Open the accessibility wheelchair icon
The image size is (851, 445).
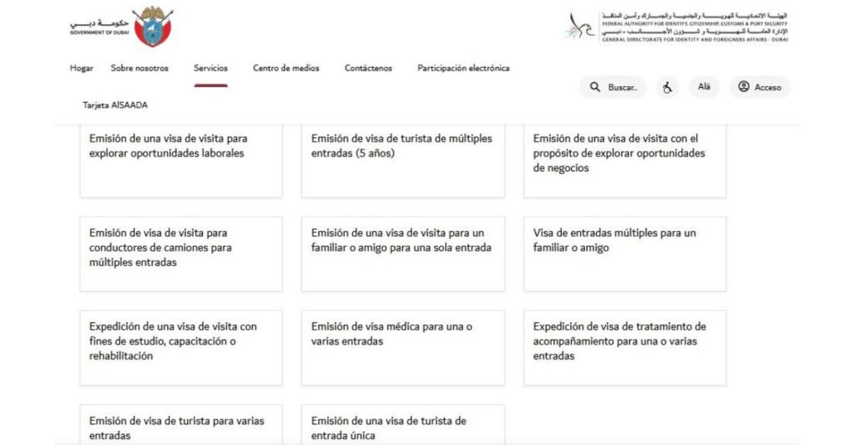(667, 87)
